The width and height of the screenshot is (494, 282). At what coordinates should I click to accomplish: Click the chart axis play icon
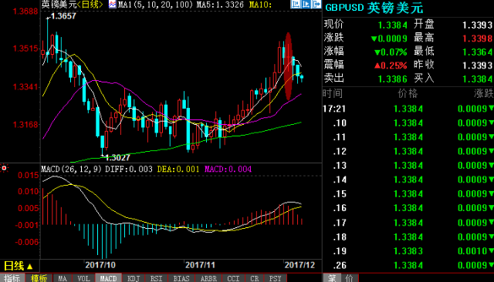[x=306, y=4]
